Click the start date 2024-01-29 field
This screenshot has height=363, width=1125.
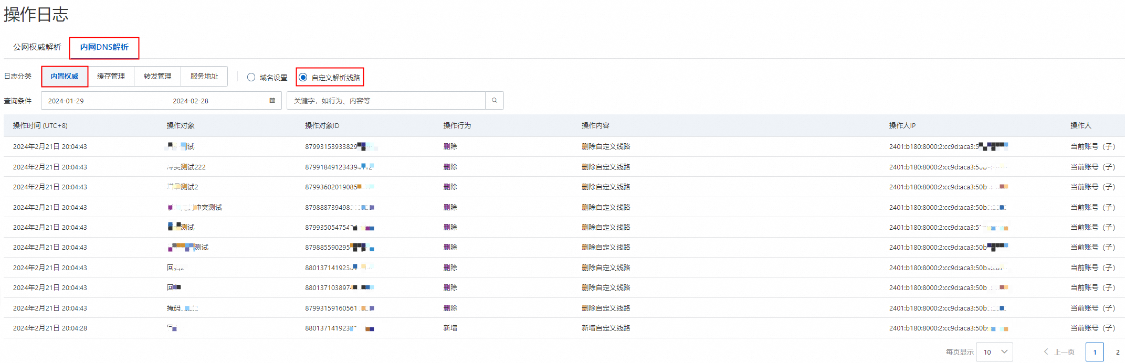(x=66, y=101)
